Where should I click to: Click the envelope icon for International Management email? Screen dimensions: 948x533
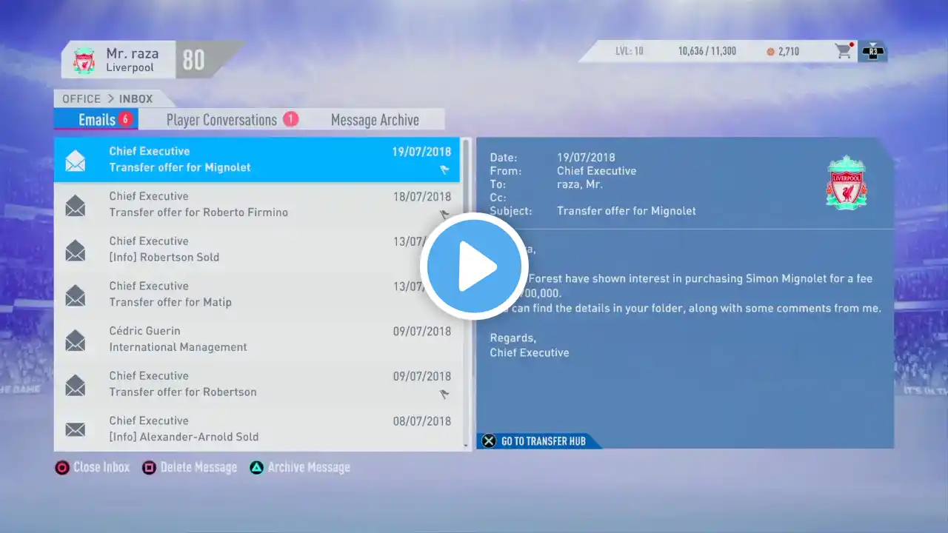point(75,340)
